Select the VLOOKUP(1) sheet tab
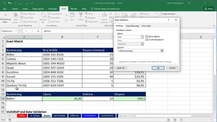The height and width of the screenshot is (122, 217). 90,116
